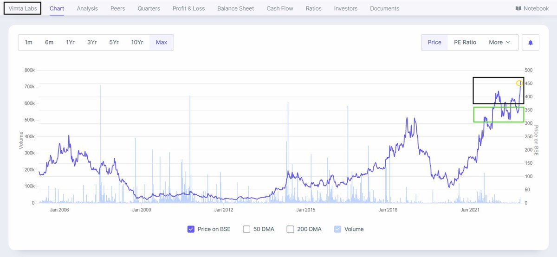Open the Balance Sheet tab

tap(236, 8)
